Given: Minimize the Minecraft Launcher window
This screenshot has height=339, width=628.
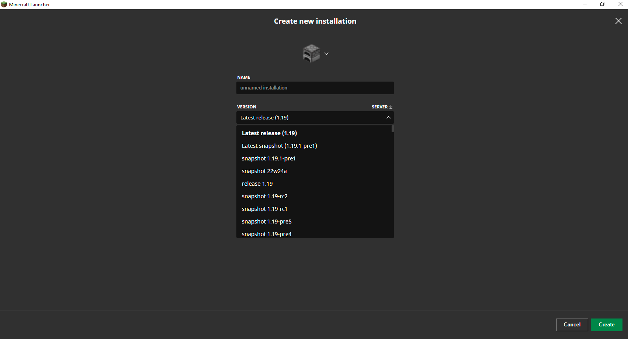Looking at the screenshot, I should pos(585,4).
